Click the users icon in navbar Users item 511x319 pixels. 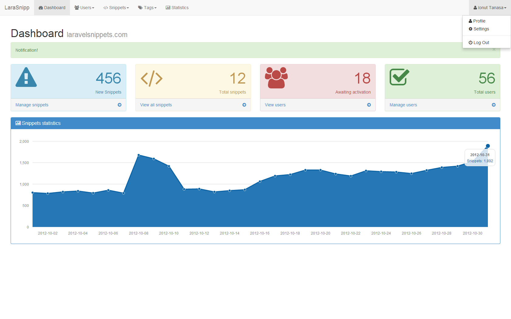77,8
